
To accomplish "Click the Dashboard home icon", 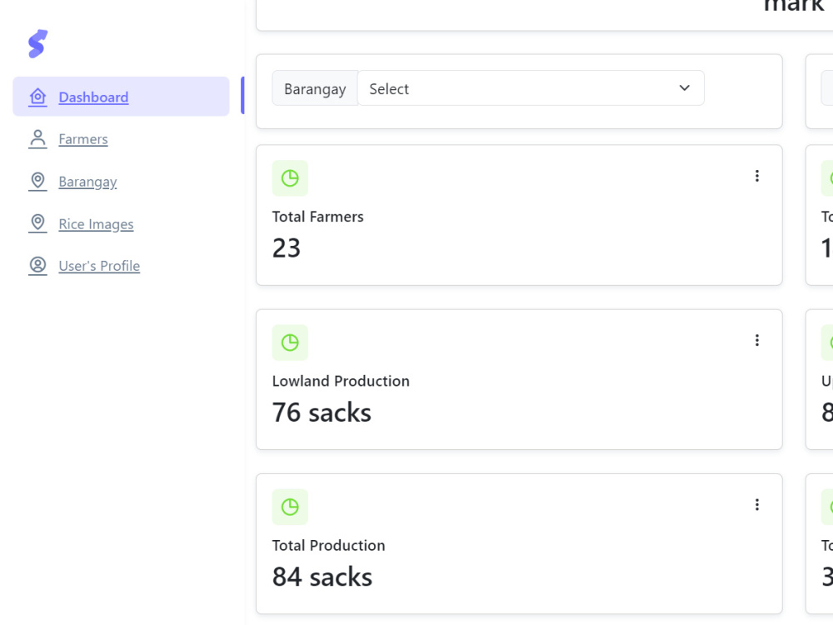I will [37, 97].
